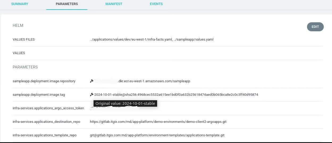Click the demo-client2-argoapps.git destination URL
This screenshot has width=332, height=143.
pyautogui.click(x=158, y=122)
